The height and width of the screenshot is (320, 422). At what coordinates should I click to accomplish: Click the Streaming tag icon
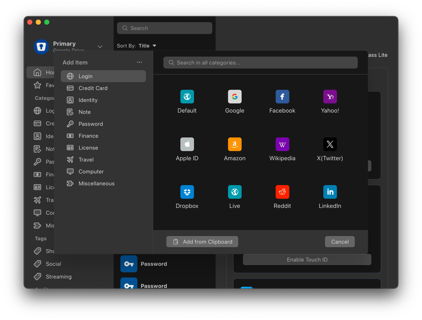pyautogui.click(x=38, y=276)
